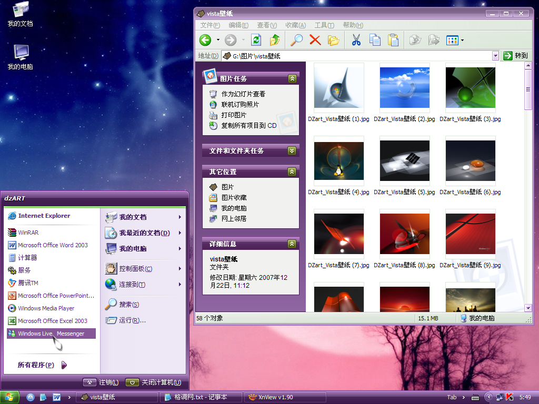Open the 查看(V) menu
The image size is (539, 404).
point(267,25)
